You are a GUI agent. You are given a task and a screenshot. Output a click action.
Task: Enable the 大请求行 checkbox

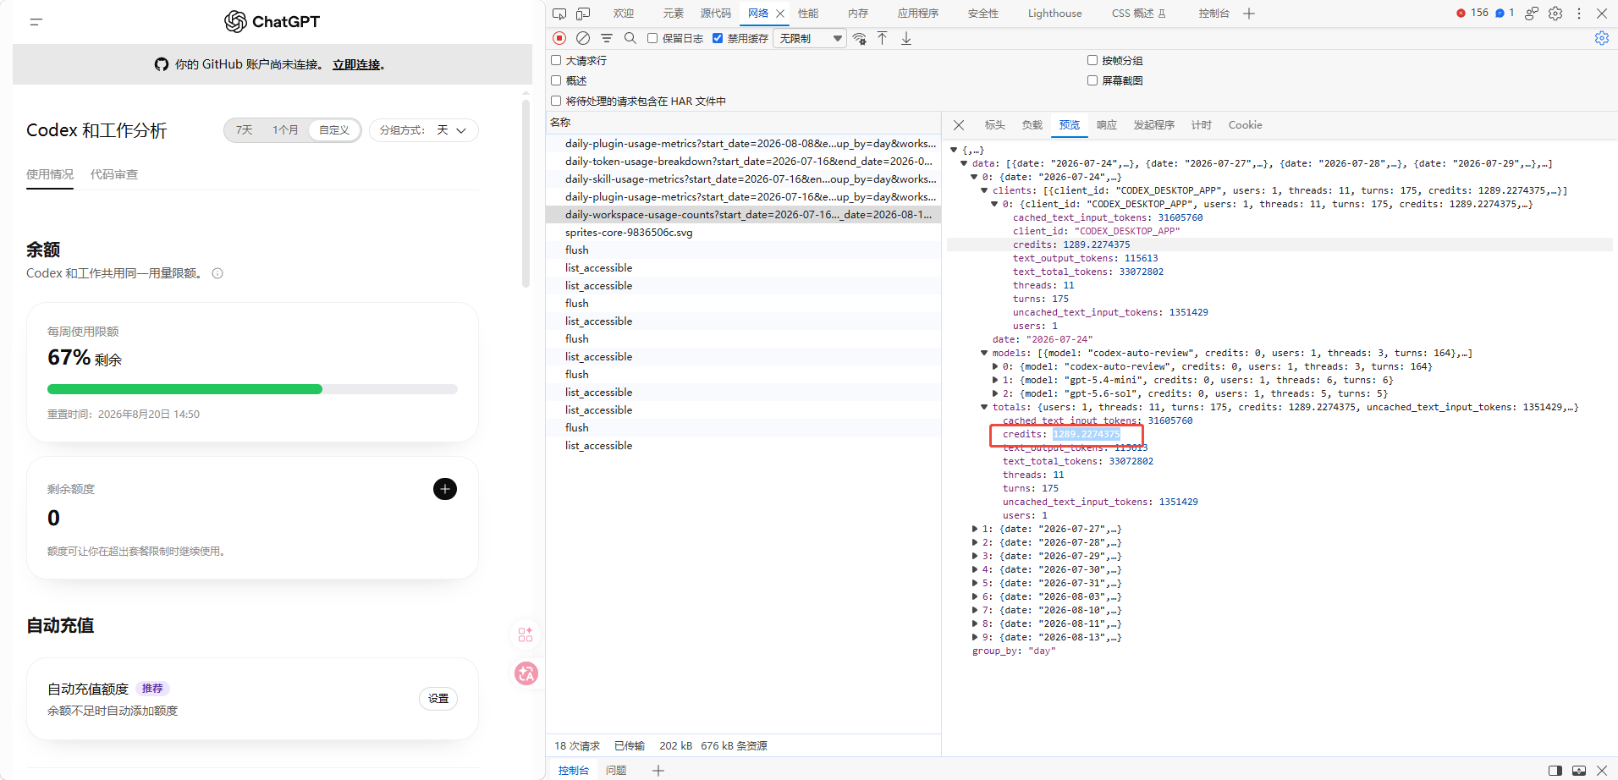[556, 60]
